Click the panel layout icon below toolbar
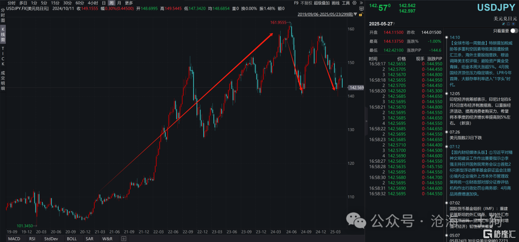Screen dimensions: 519x242 361,9
